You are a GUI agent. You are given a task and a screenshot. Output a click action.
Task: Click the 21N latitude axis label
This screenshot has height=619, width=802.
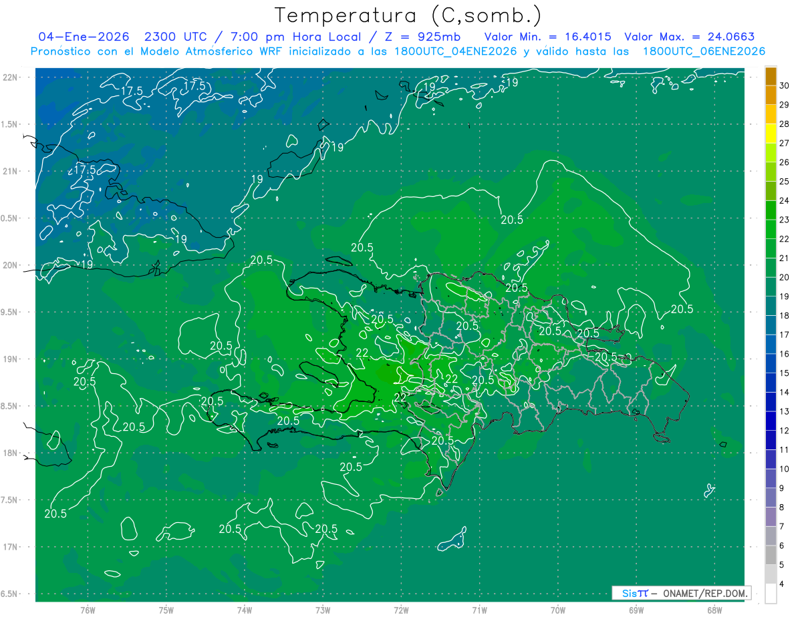coord(10,171)
